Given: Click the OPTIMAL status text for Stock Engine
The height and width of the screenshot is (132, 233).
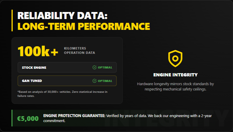Looking at the screenshot, I should point(105,68).
